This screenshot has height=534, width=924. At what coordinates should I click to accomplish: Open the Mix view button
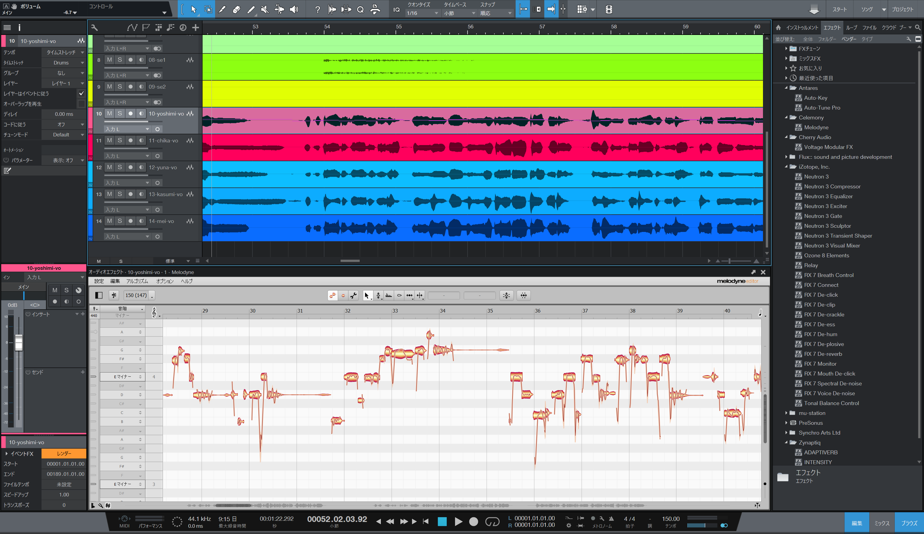(882, 523)
